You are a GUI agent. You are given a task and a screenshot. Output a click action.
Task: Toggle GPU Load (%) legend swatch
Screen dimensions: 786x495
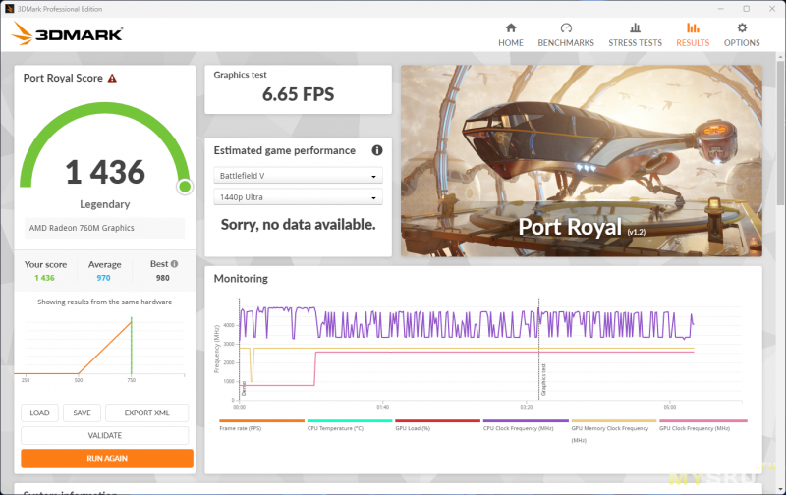437,421
